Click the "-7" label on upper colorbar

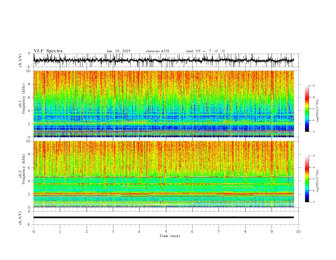313,132
